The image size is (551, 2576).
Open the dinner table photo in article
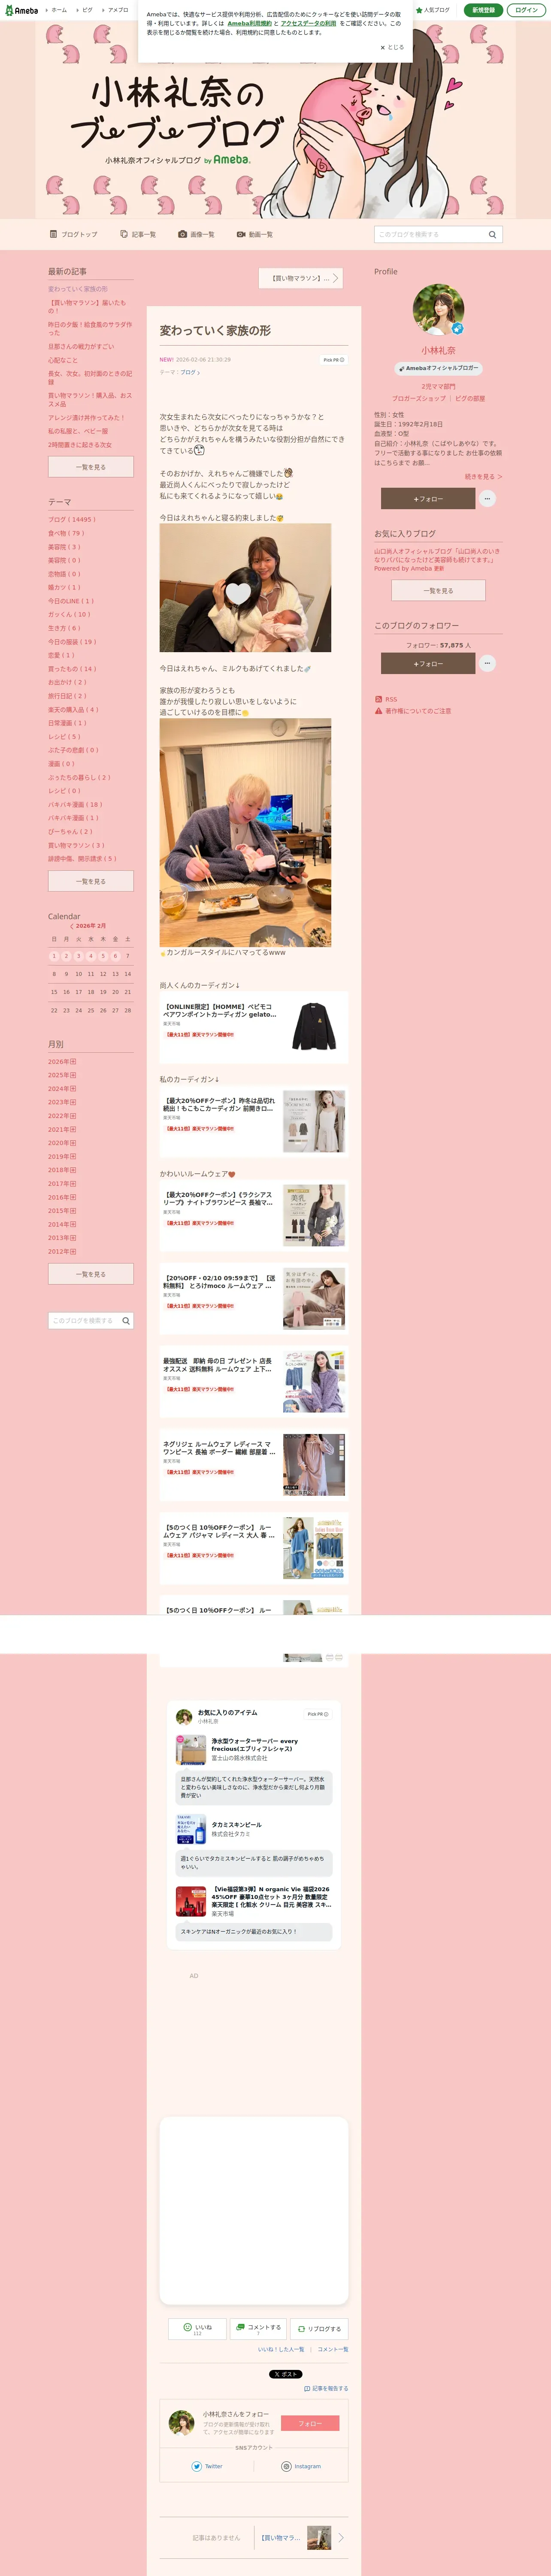tap(245, 832)
